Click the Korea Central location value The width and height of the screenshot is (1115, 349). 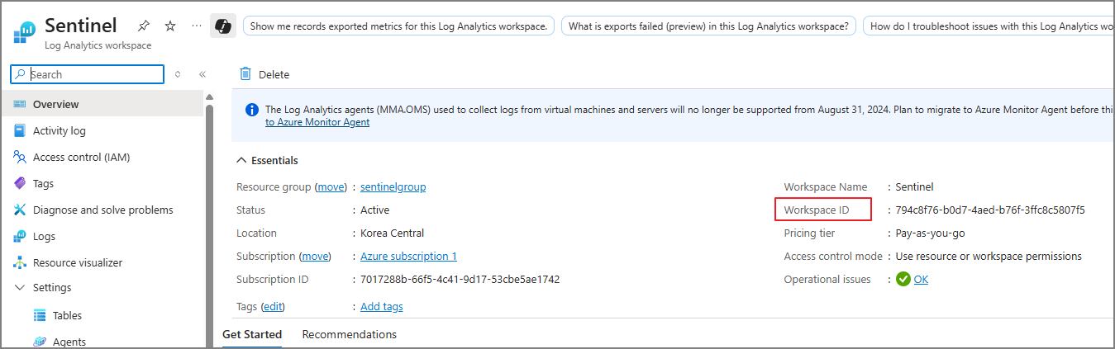[393, 233]
